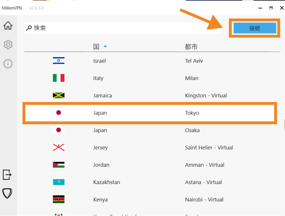Click the Israel flag icon

pyautogui.click(x=58, y=61)
